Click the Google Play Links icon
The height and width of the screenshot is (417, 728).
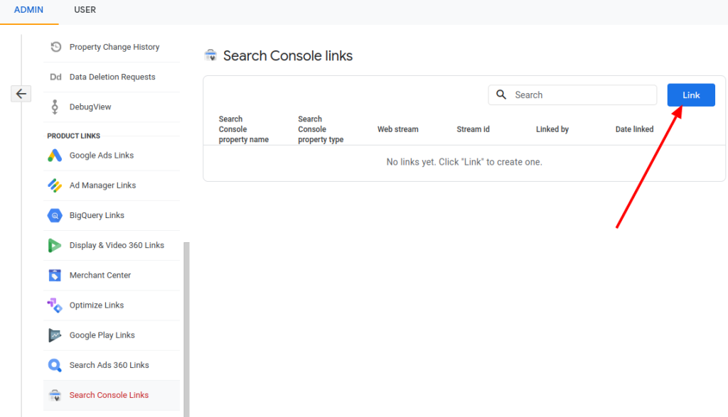(x=55, y=335)
